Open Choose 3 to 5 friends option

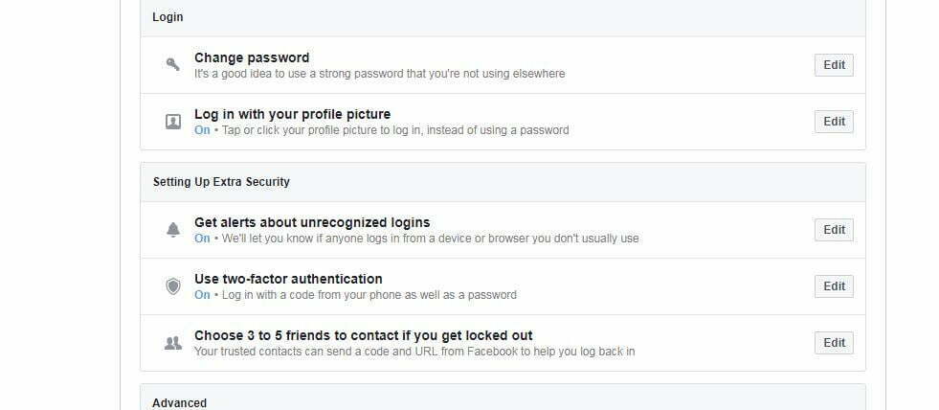(x=363, y=335)
